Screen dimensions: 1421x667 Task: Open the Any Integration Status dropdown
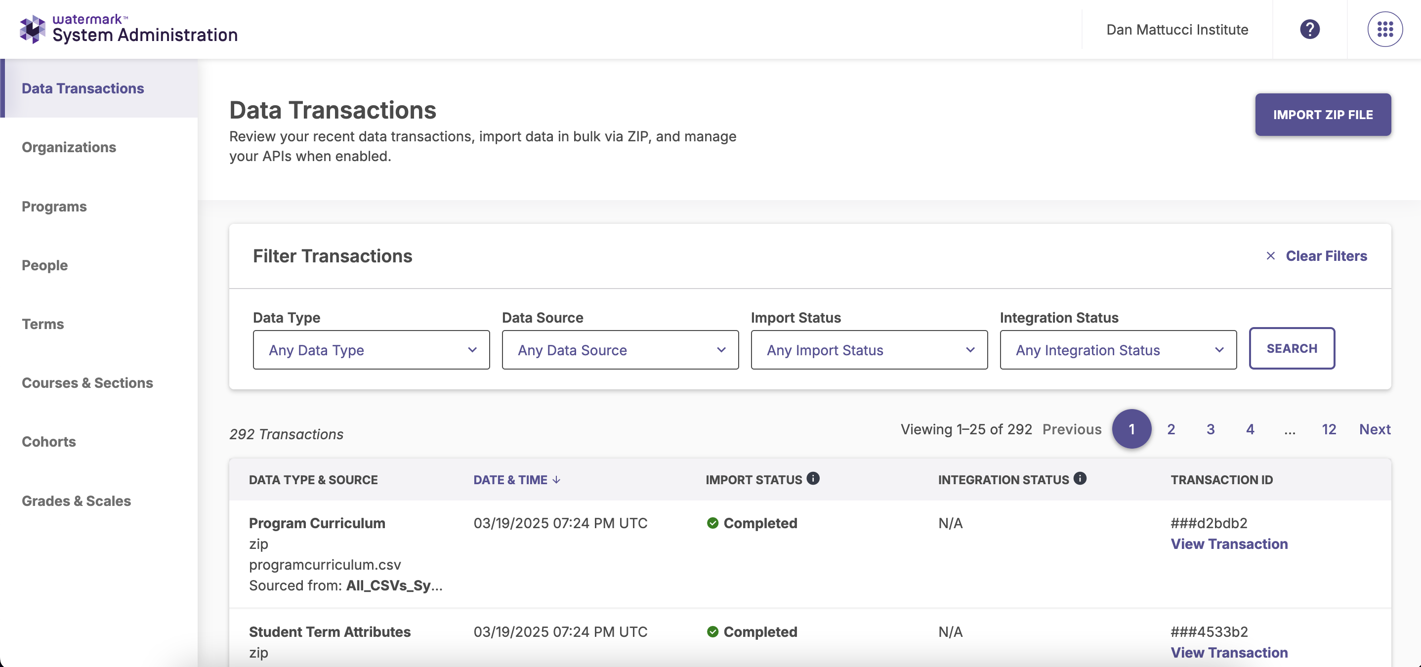[1118, 350]
